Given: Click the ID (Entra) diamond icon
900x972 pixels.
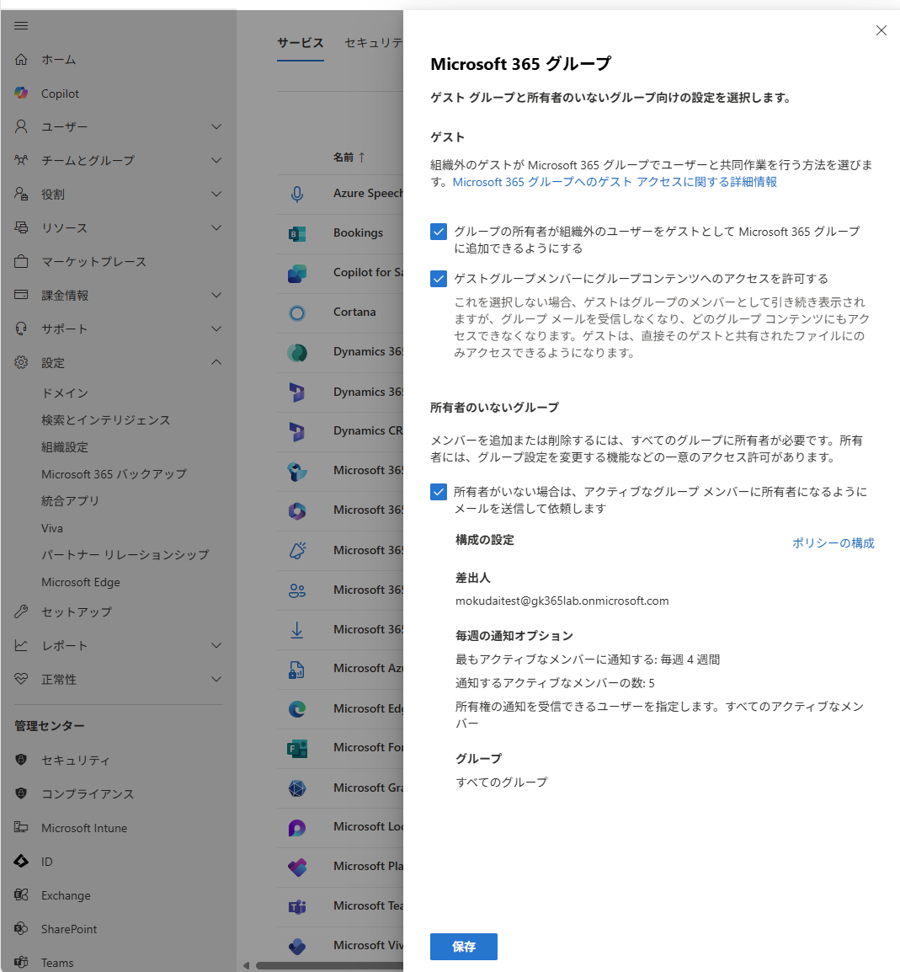Looking at the screenshot, I should (21, 861).
